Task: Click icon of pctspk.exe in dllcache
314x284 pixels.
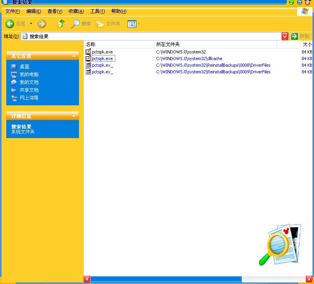Action: [x=88, y=58]
